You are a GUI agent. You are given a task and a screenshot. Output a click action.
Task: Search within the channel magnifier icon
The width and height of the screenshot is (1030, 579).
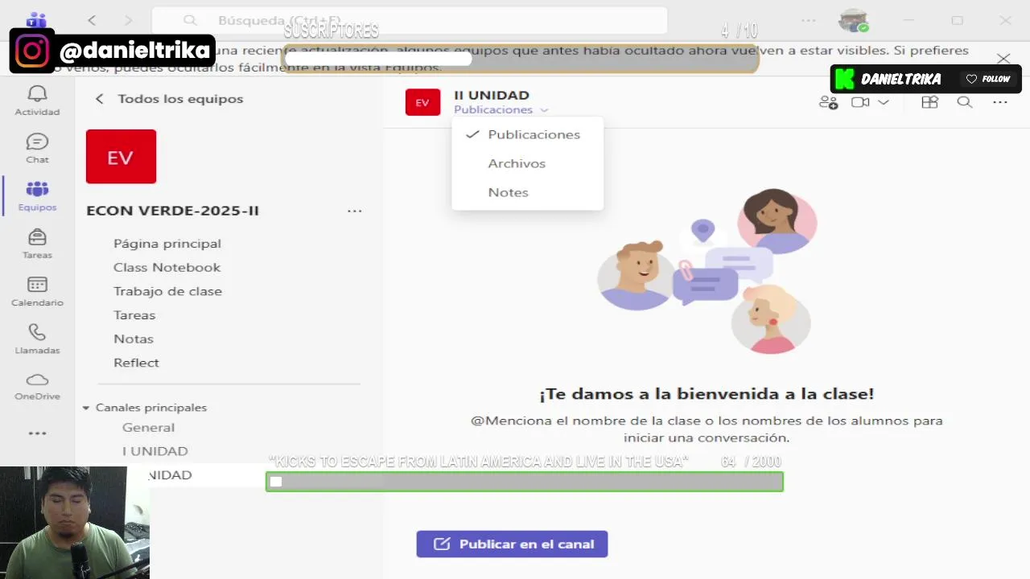964,102
